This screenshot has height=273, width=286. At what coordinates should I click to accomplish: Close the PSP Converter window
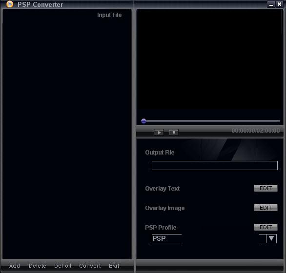279,4
